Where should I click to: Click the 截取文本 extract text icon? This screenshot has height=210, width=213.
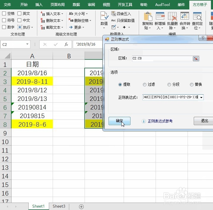click(43, 28)
